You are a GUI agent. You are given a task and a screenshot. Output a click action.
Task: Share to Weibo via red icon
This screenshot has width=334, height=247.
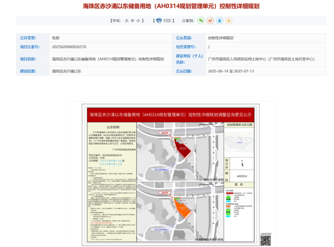(210, 21)
